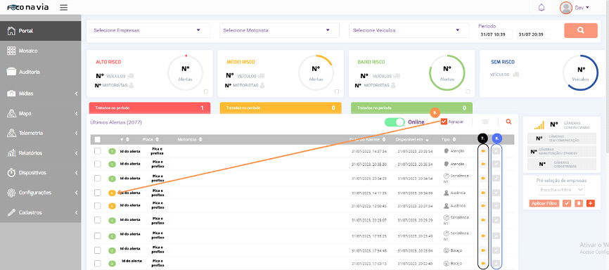Tick the Baixo Risco card checkbox

coord(468,91)
